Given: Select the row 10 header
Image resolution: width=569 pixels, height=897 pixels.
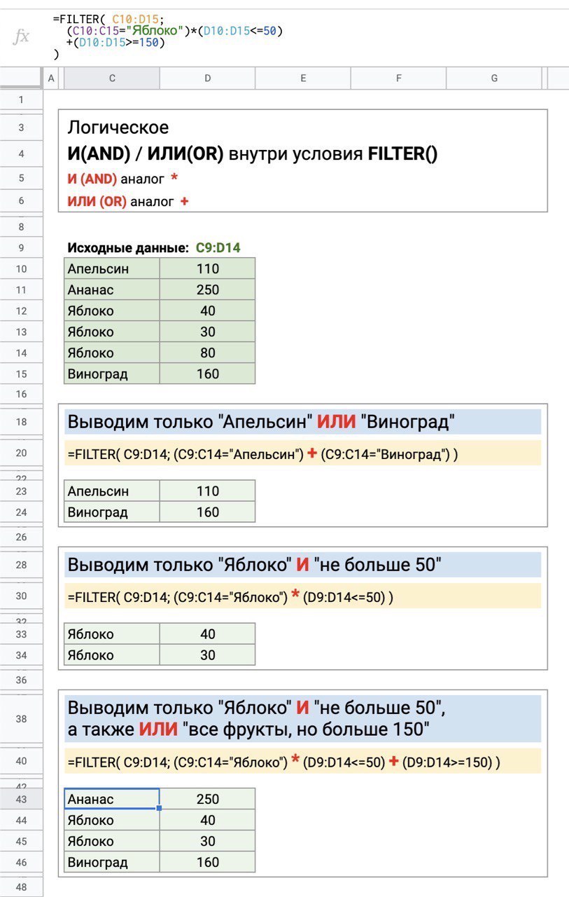Looking at the screenshot, I should (21, 269).
